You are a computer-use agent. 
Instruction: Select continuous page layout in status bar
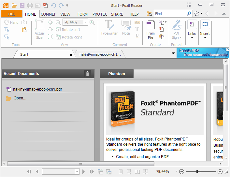(129, 172)
